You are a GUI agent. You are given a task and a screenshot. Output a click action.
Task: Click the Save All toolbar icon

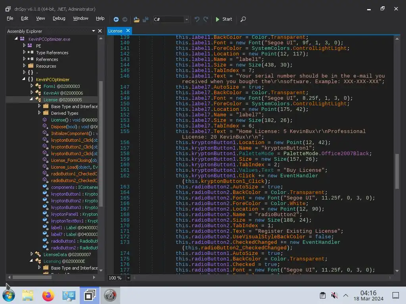146,19
